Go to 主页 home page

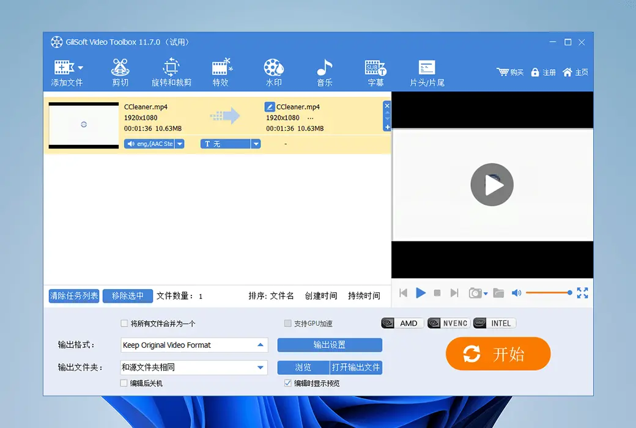click(575, 72)
